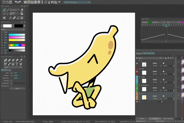This screenshot has width=184, height=123.
Task: Select the straight line tool
Action: point(8,10)
